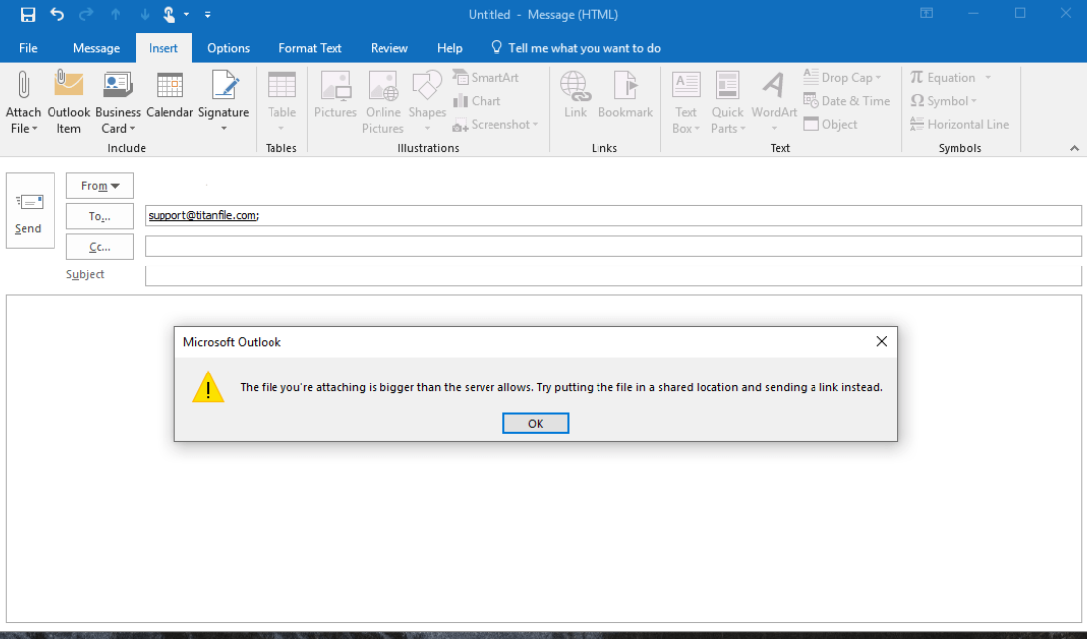Insert a Horizontal Line
Viewport: 1087px width, 639px height.
pyautogui.click(x=958, y=124)
